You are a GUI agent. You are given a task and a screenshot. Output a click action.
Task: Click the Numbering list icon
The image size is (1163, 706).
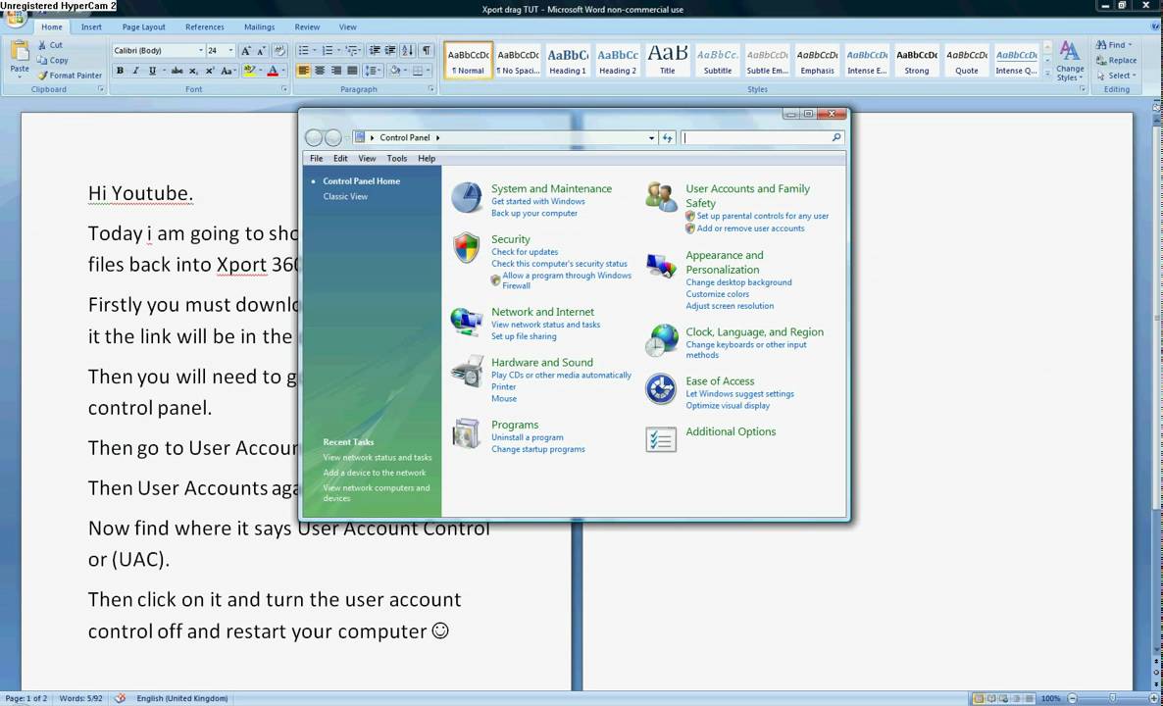click(x=329, y=50)
